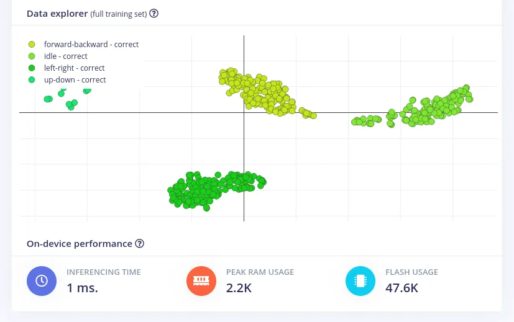Click the inferencing time clock icon
This screenshot has width=514, height=322.
[x=42, y=281]
